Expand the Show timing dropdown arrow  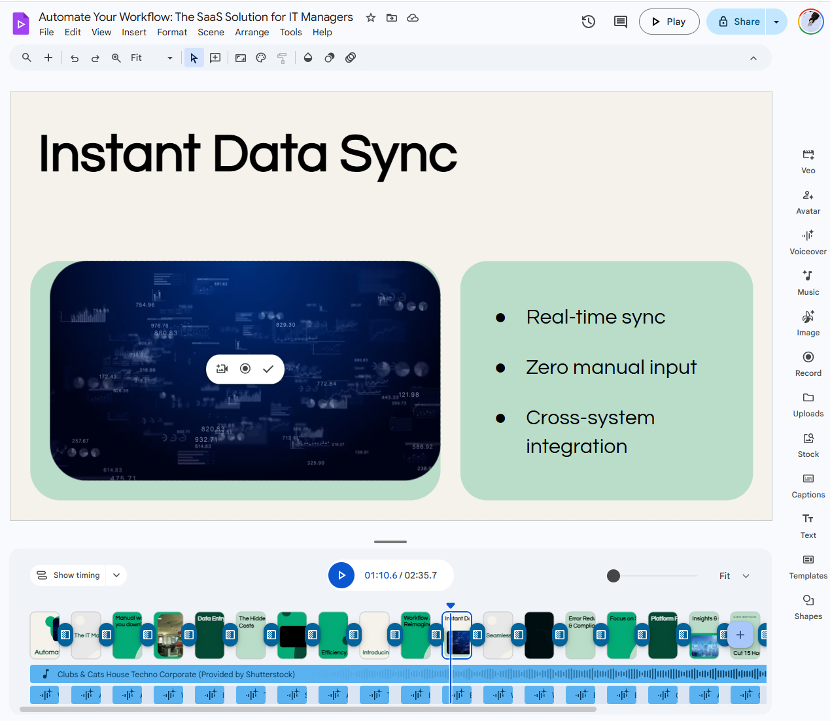click(x=116, y=575)
